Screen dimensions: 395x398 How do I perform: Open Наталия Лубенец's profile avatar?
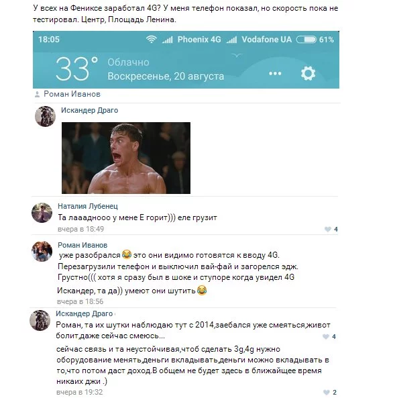pyautogui.click(x=42, y=213)
